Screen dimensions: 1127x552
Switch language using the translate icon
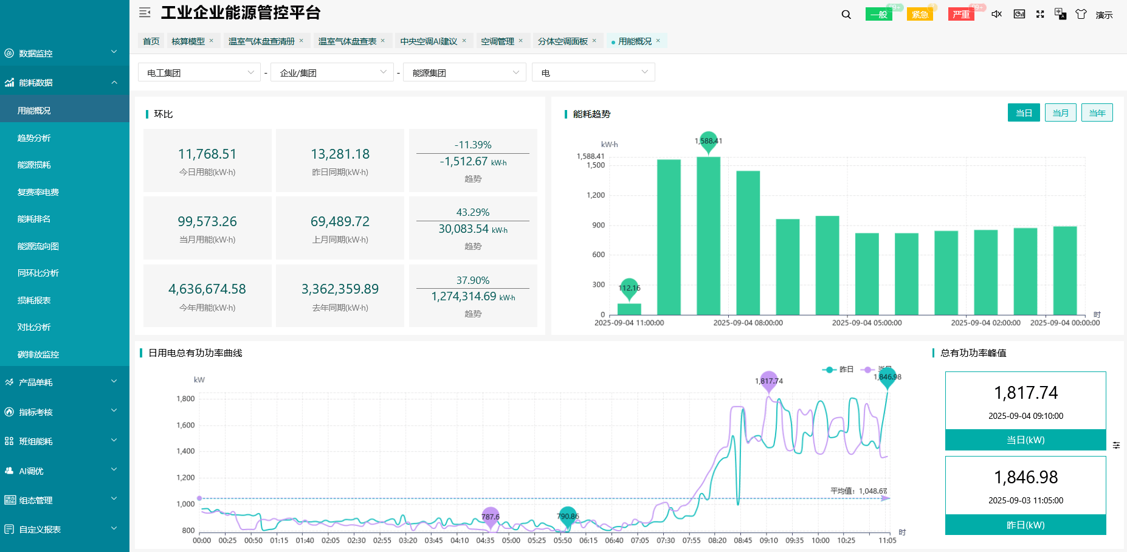[x=1061, y=13]
